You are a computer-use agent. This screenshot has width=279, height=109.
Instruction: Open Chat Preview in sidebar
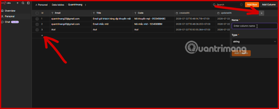pyautogui.click(x=10, y=22)
